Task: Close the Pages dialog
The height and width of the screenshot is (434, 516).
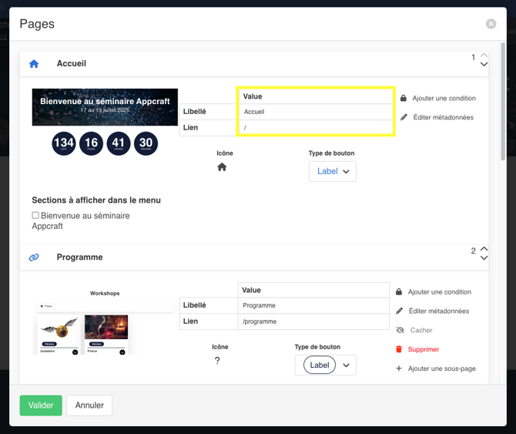Action: (491, 24)
